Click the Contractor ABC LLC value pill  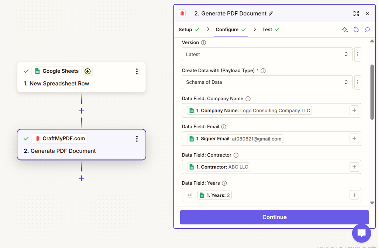(219, 167)
